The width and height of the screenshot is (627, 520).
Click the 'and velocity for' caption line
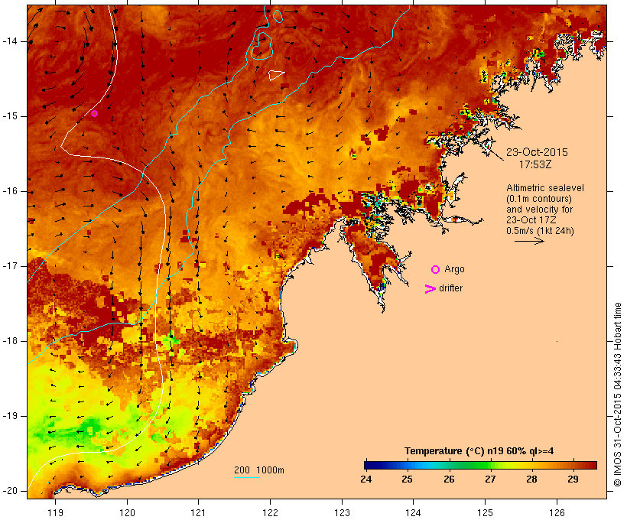[539, 210]
